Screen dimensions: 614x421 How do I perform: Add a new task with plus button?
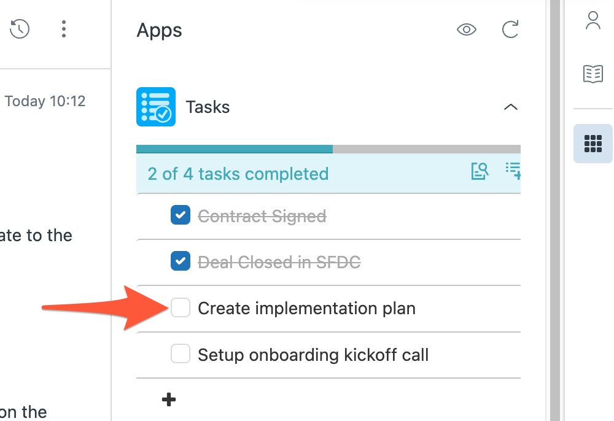click(169, 400)
